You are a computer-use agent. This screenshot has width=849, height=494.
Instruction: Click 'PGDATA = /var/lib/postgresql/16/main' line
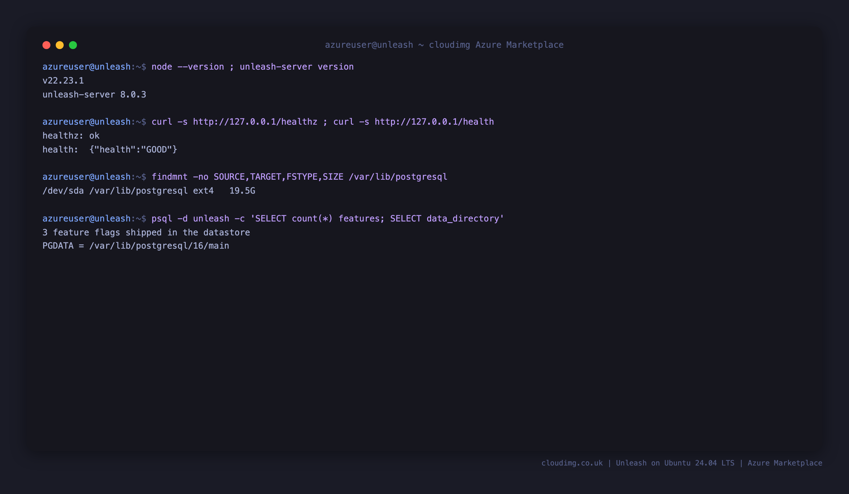pos(136,246)
